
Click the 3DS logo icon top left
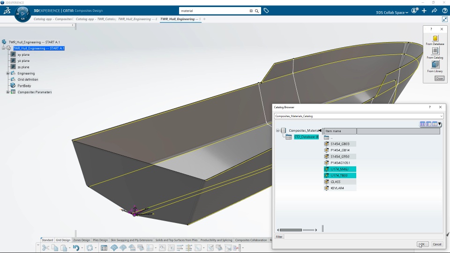pos(7,11)
